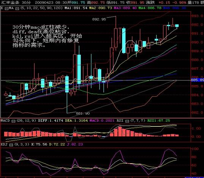Open the KDJ indicator settings box icon
Image resolution: width=204 pixels, height=178 pixels.
click(11, 145)
